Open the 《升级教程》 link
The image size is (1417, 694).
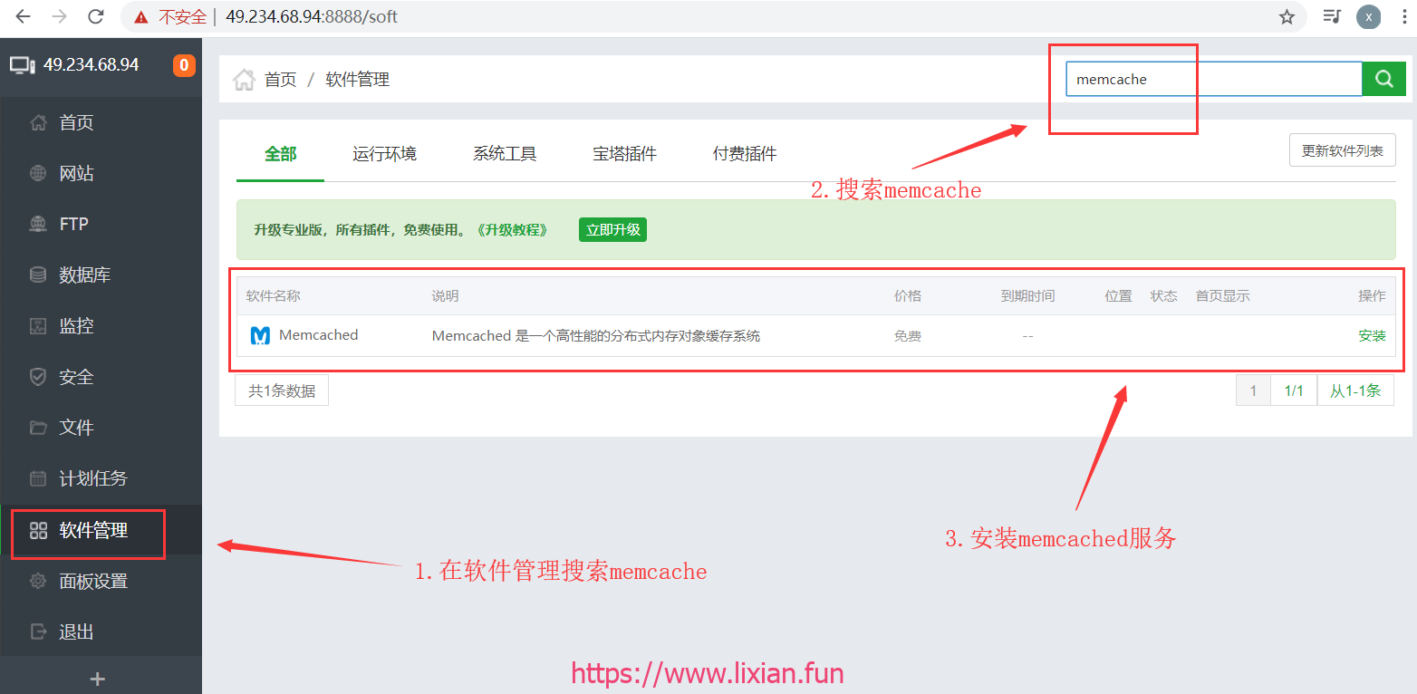point(511,230)
